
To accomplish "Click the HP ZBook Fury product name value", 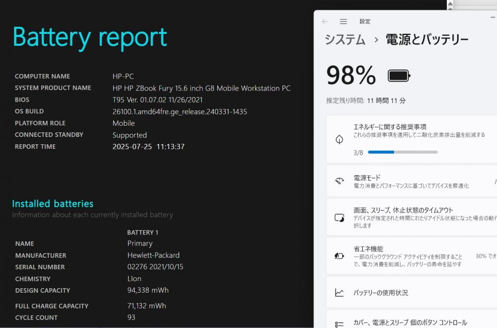I will tap(202, 88).
